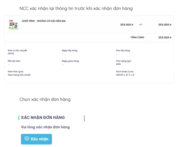Click the TỔNG CỘNG label

[137, 37]
